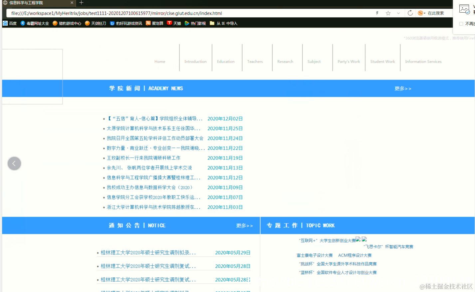
Task: Open the 聚划算 bookmark
Action: point(154,23)
